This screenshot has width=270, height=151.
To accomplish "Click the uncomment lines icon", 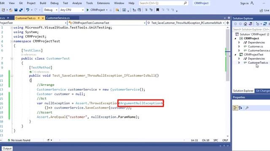I will pos(151,10).
